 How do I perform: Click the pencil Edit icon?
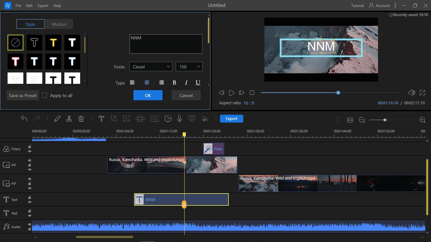[57, 118]
